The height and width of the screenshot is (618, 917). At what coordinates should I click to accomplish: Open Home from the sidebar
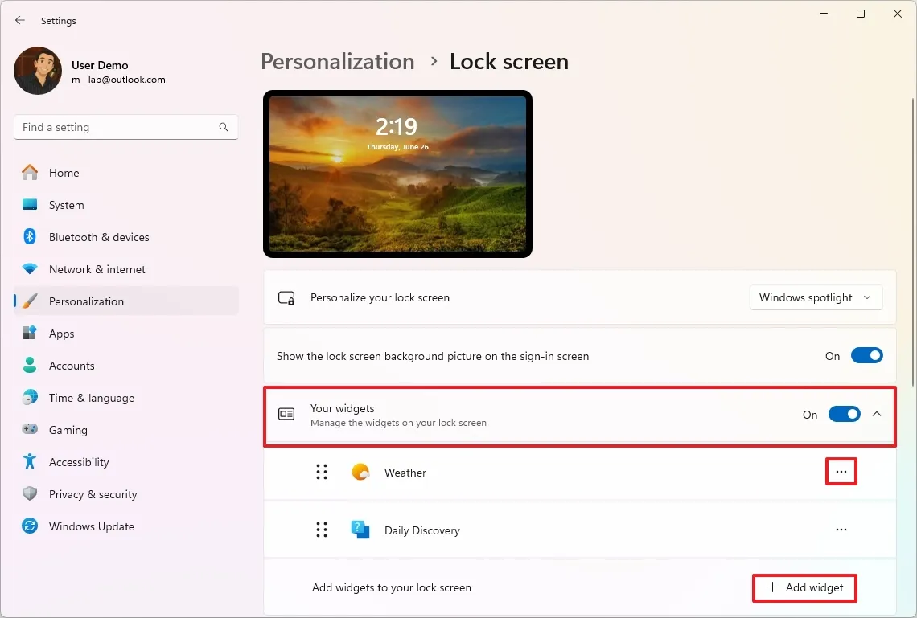point(66,173)
